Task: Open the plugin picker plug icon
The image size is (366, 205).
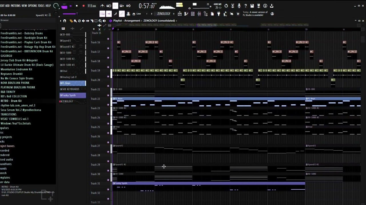Action: pos(219,14)
